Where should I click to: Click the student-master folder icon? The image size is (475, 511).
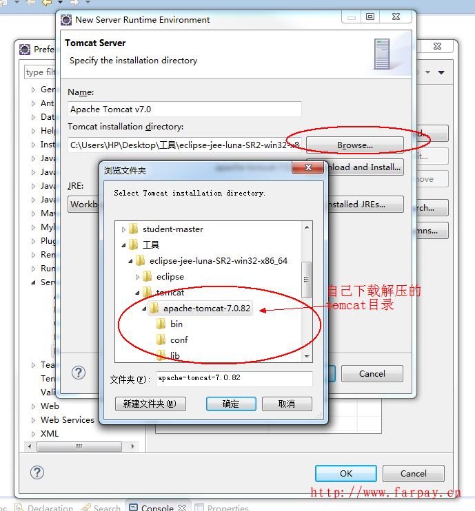134,229
